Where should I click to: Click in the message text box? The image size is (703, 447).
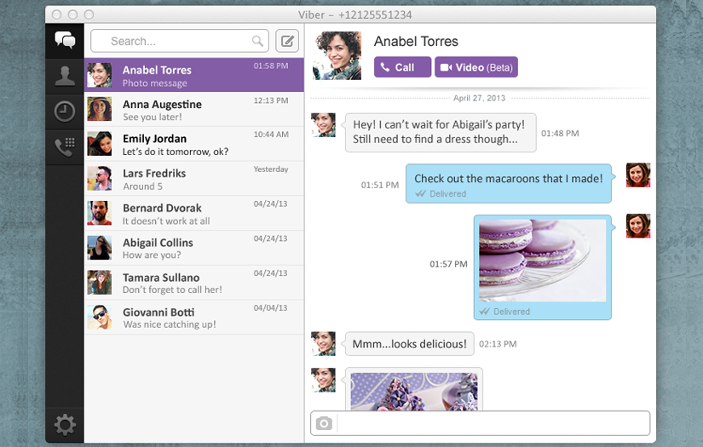tap(493, 423)
